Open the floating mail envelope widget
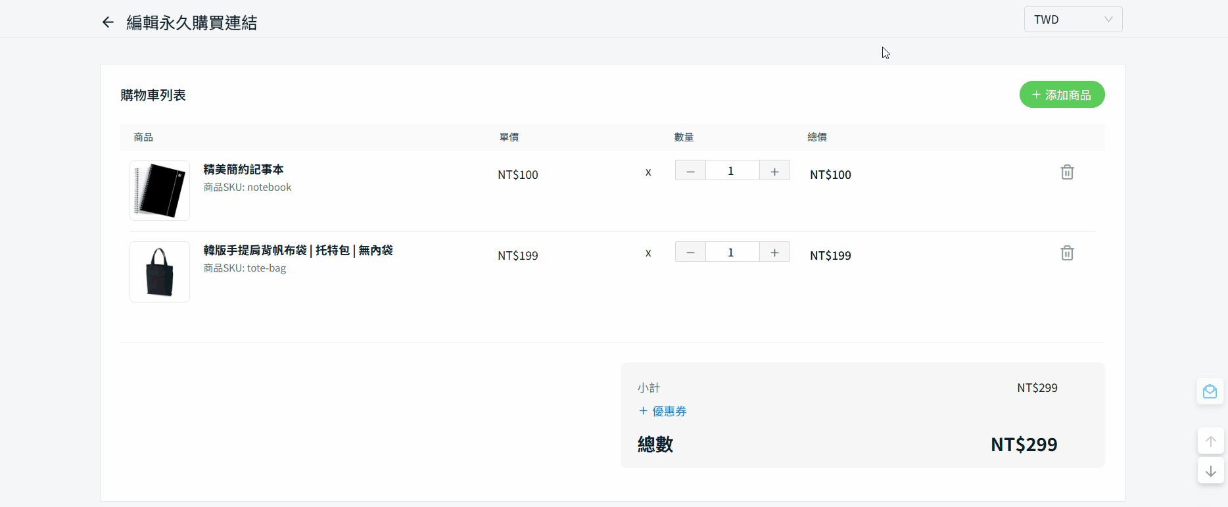This screenshot has width=1228, height=507. click(x=1210, y=392)
